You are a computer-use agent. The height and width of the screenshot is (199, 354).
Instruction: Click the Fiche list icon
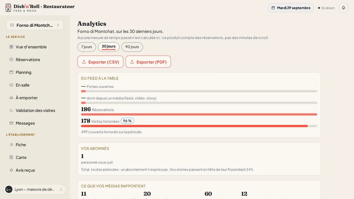[11, 145]
